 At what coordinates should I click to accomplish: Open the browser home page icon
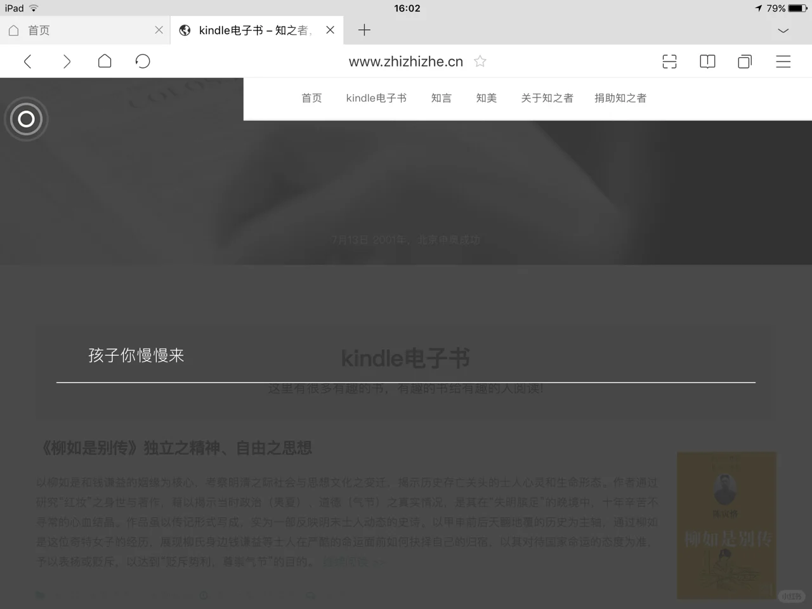click(105, 61)
